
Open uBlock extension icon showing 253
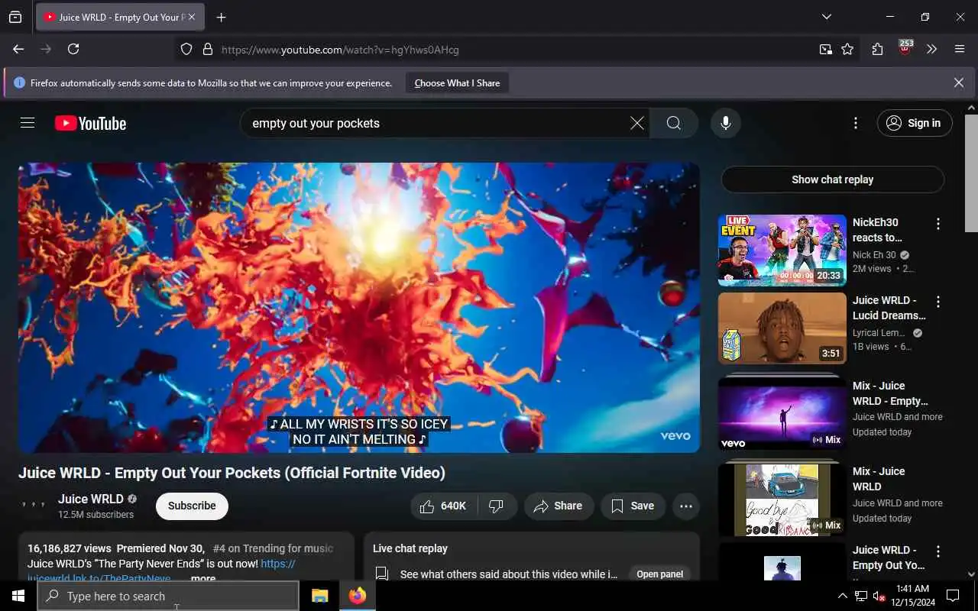(905, 49)
